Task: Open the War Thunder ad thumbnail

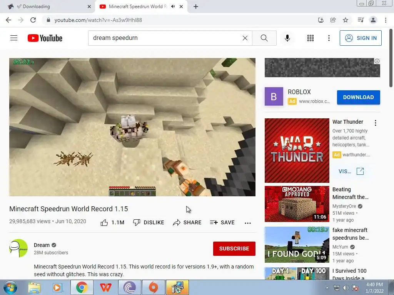Action: click(x=297, y=151)
